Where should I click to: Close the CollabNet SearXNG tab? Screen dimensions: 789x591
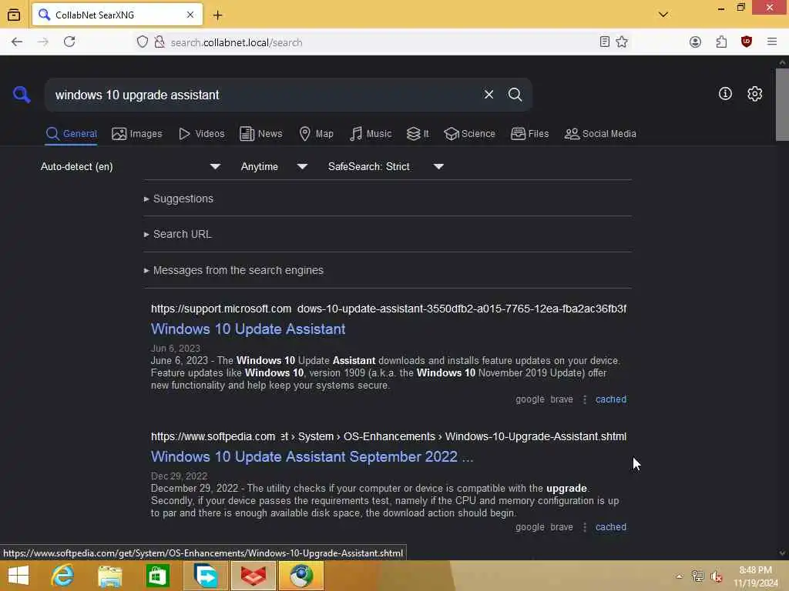(x=190, y=15)
